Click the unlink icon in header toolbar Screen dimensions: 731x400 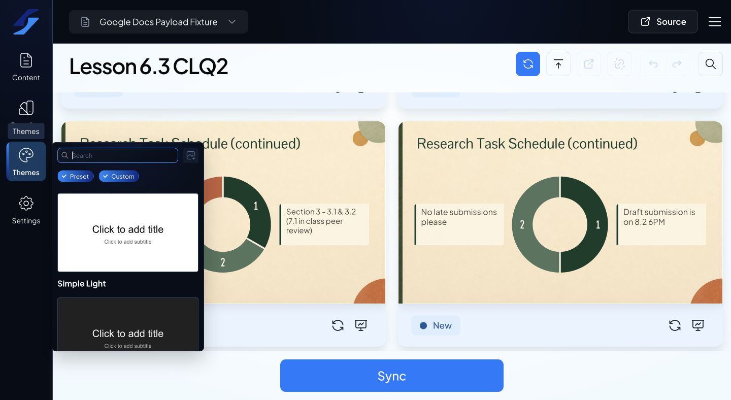(x=619, y=64)
